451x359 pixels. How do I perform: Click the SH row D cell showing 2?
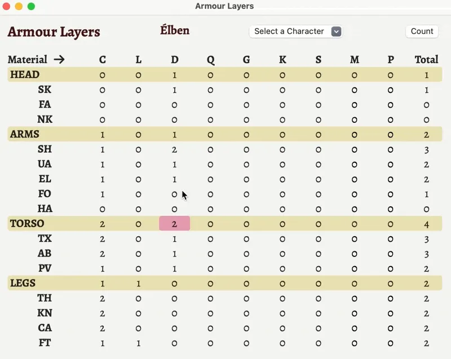[174, 149]
